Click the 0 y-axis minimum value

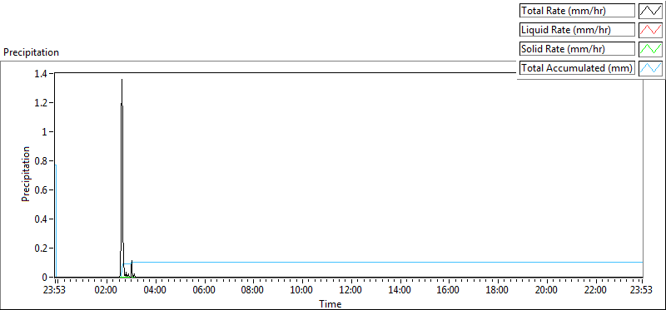coord(48,278)
